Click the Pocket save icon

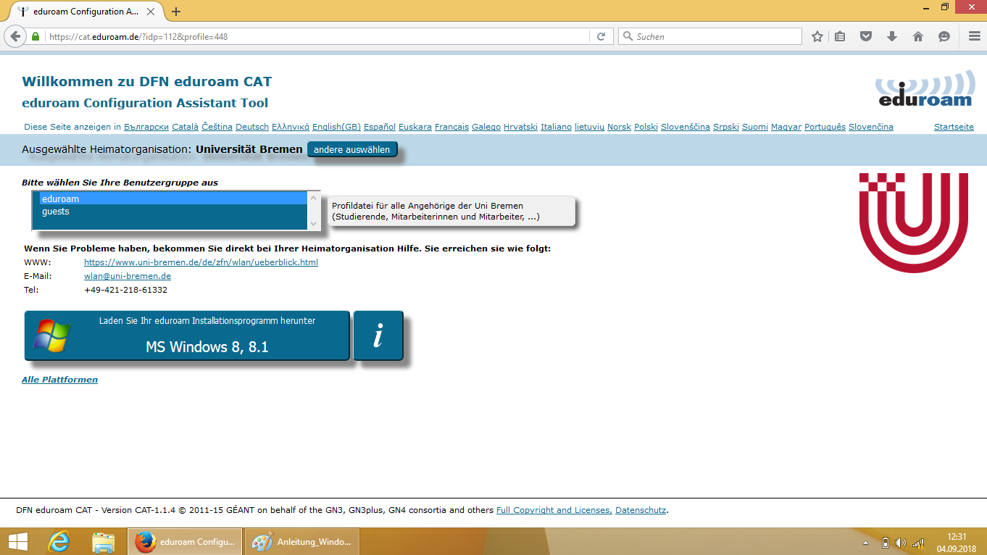click(866, 36)
